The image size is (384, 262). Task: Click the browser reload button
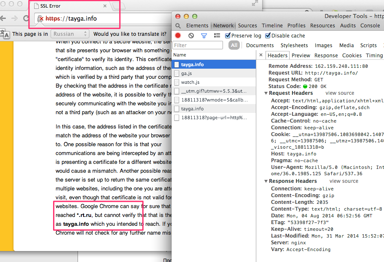26,19
